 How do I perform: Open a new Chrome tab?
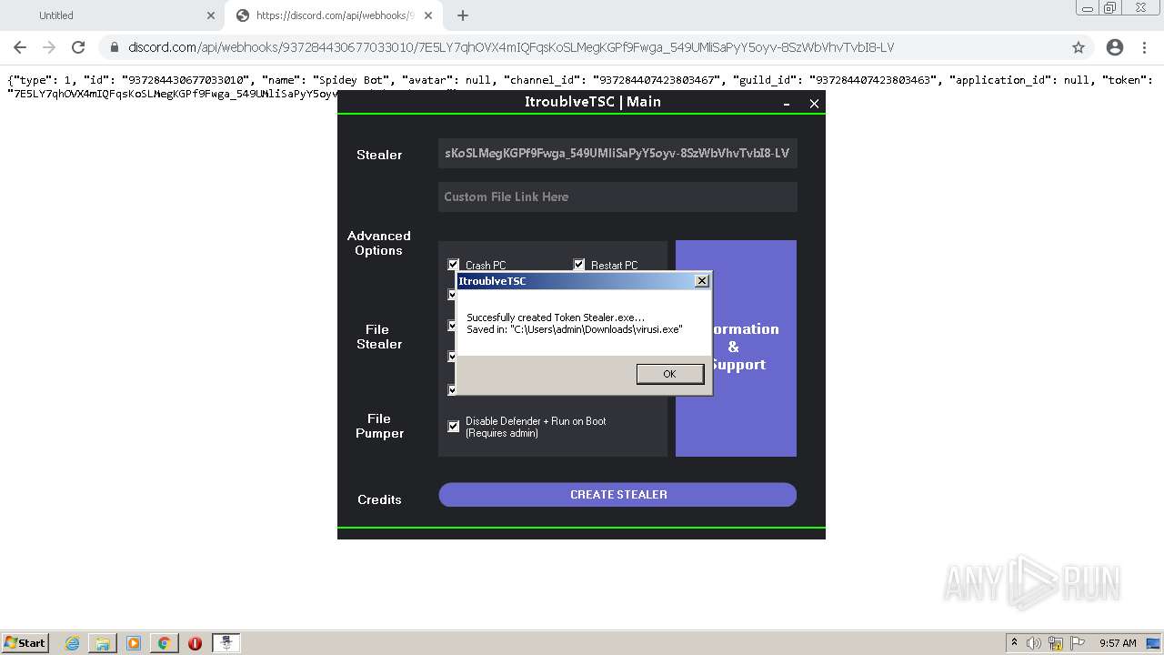463,15
